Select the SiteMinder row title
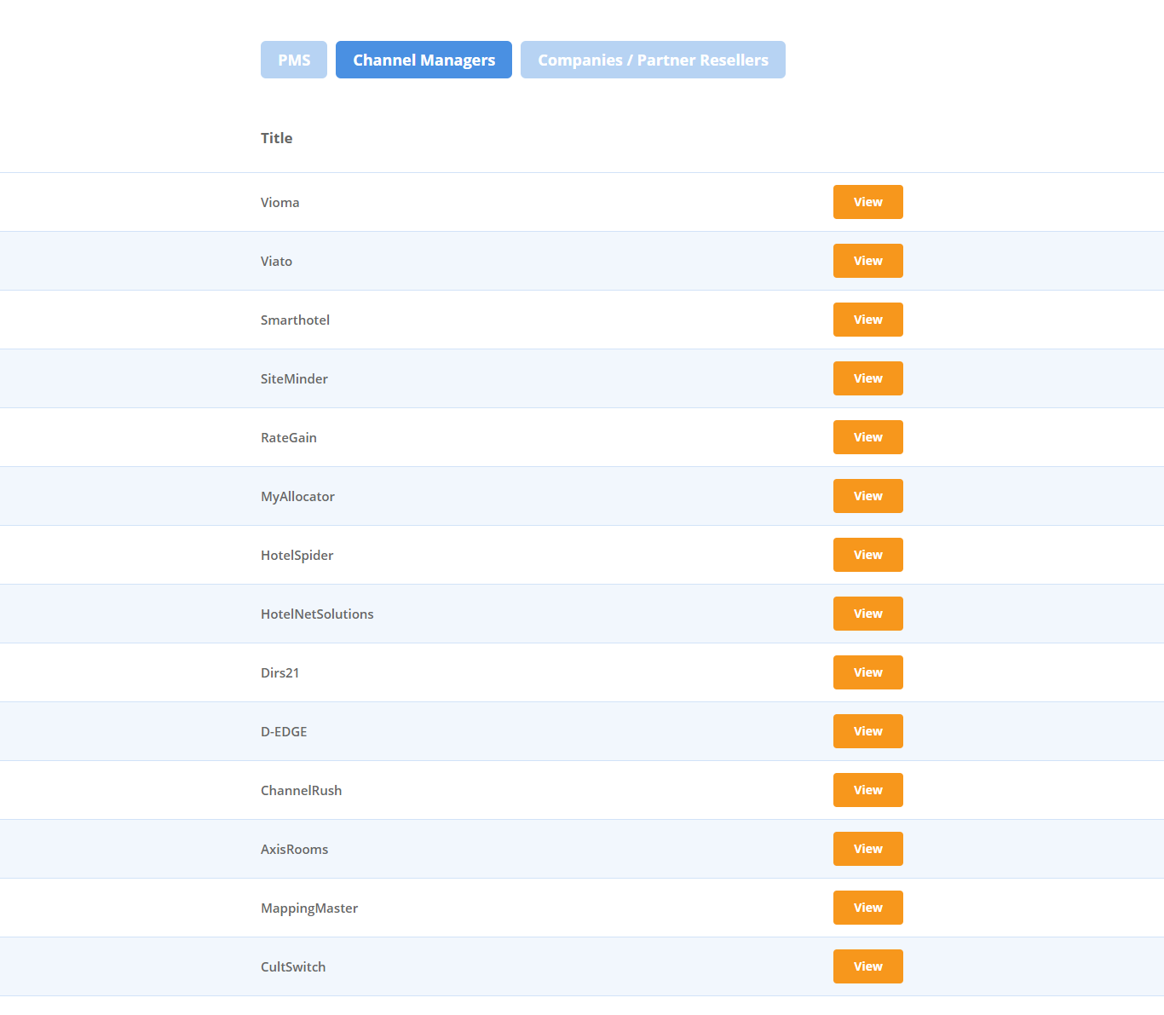The image size is (1164, 1015). [294, 378]
